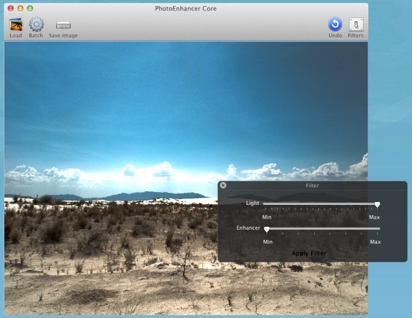Image resolution: width=412 pixels, height=318 pixels.
Task: Toggle the Filters panel switch icon
Action: coord(356,24)
